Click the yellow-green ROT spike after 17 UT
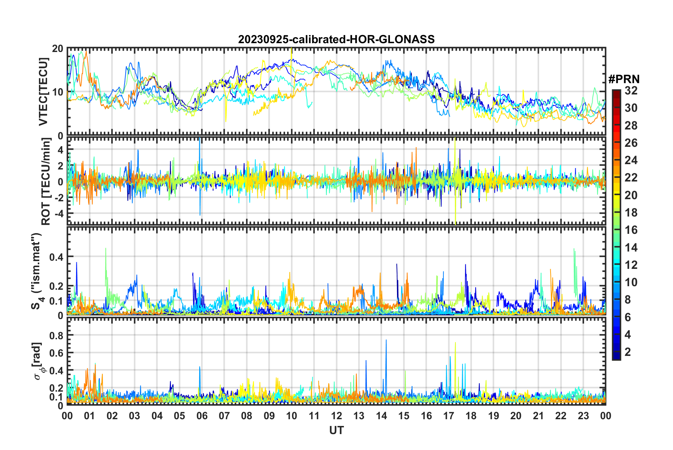Screen dimensions: 673x450 pyautogui.click(x=455, y=180)
